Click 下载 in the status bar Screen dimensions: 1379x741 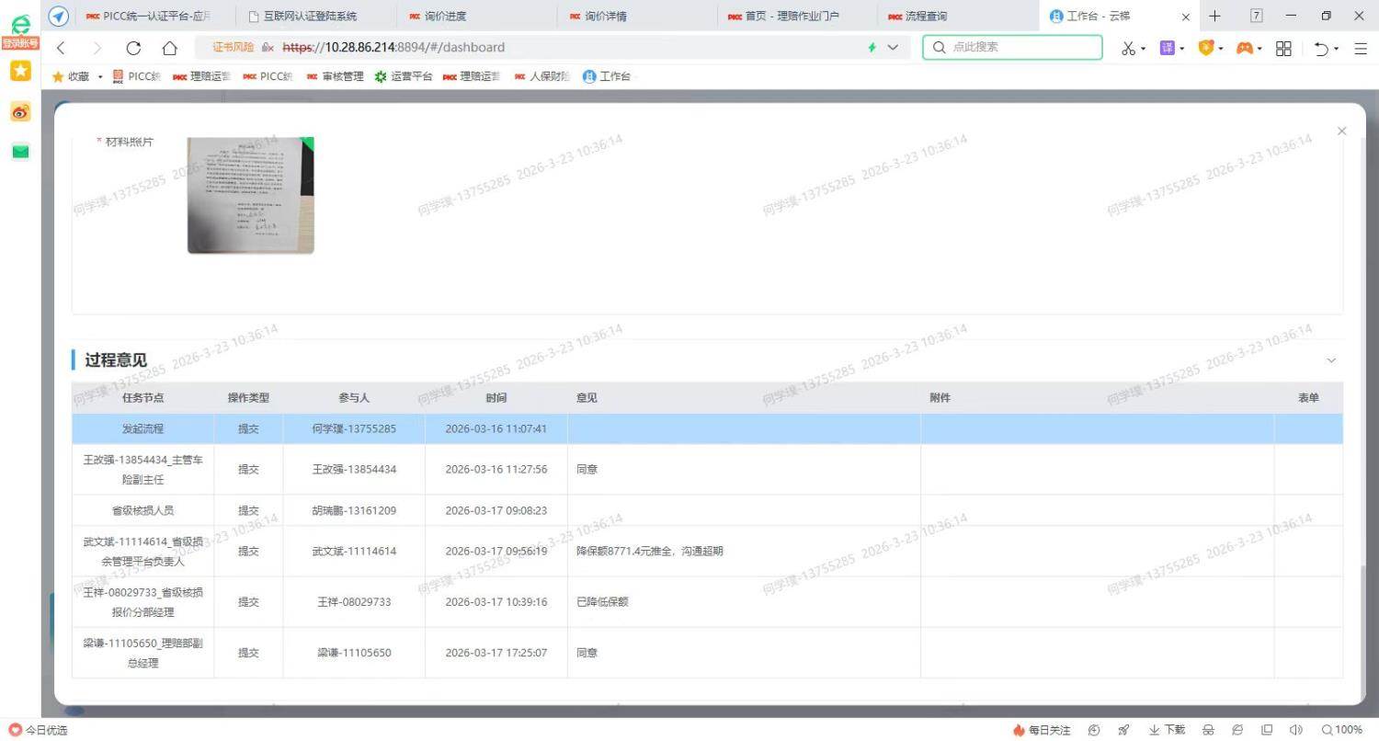(x=1167, y=730)
